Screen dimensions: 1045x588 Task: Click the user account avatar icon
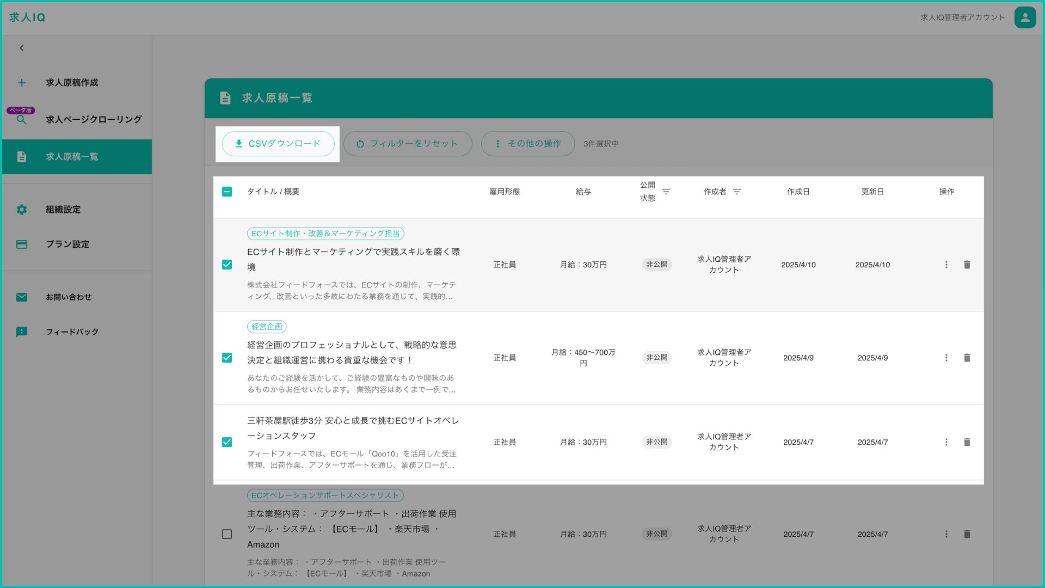click(x=1024, y=17)
